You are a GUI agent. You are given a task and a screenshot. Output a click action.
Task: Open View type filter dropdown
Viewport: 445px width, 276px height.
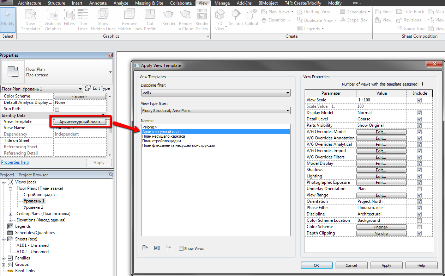pos(216,111)
